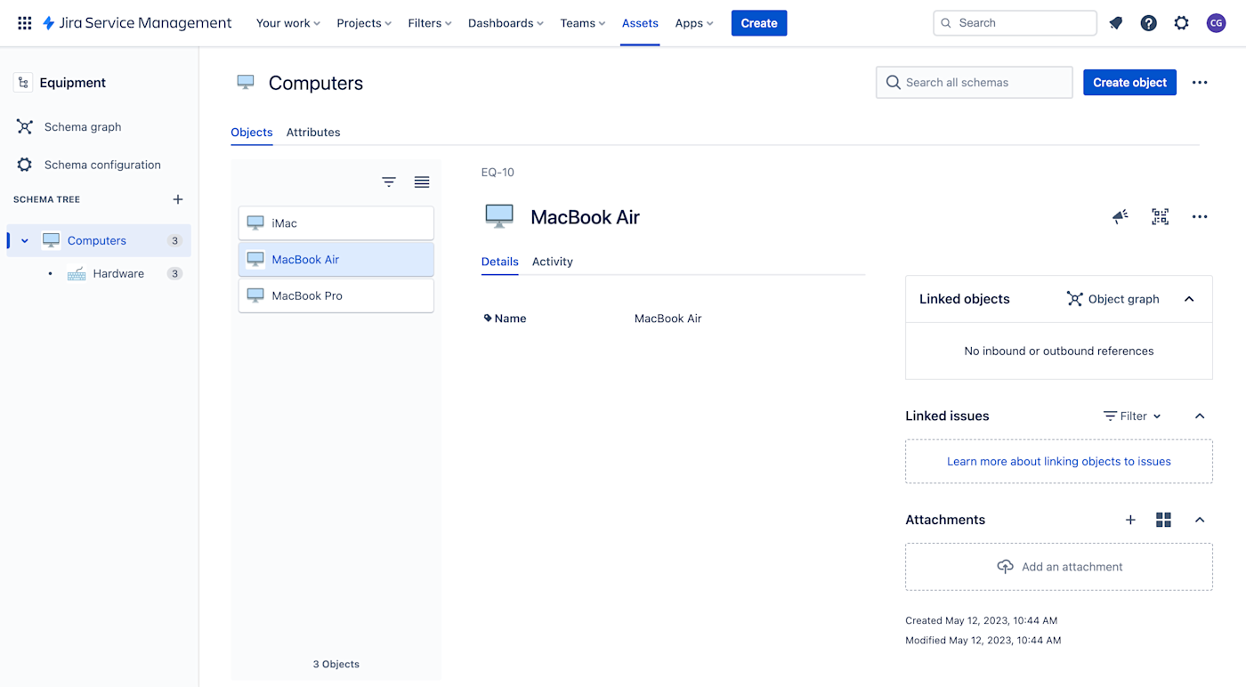Click the top Search field

[x=1015, y=23]
